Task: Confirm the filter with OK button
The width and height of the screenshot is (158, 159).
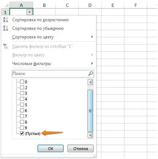Action: click(51, 148)
